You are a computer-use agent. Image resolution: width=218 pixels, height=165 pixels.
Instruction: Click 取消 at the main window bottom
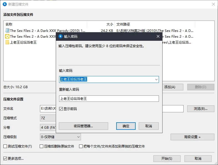point(198,158)
